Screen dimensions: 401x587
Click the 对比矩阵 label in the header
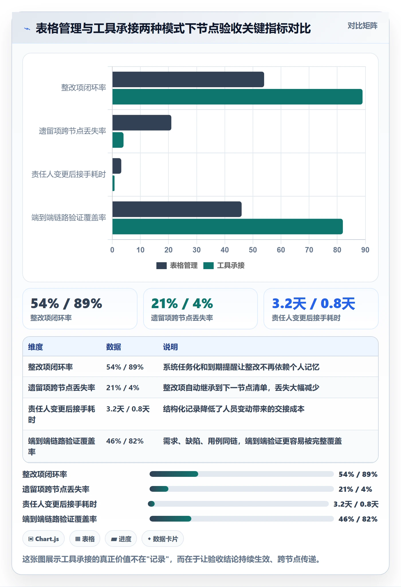coord(362,26)
